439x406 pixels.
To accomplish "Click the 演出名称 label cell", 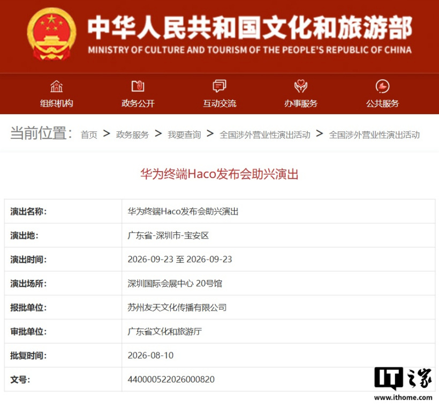I will point(63,211).
